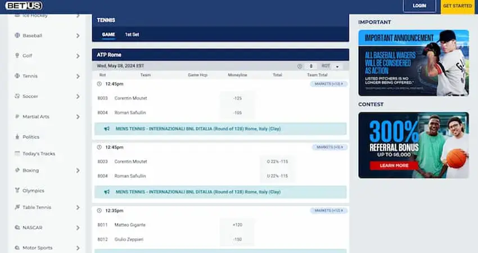This screenshot has height=253, width=478.
Task: Click the Boxing glove icon in sidebar
Action: pyautogui.click(x=17, y=170)
